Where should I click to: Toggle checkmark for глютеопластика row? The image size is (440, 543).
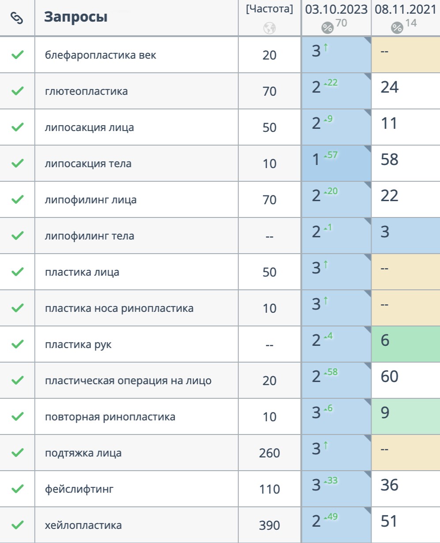tap(17, 91)
